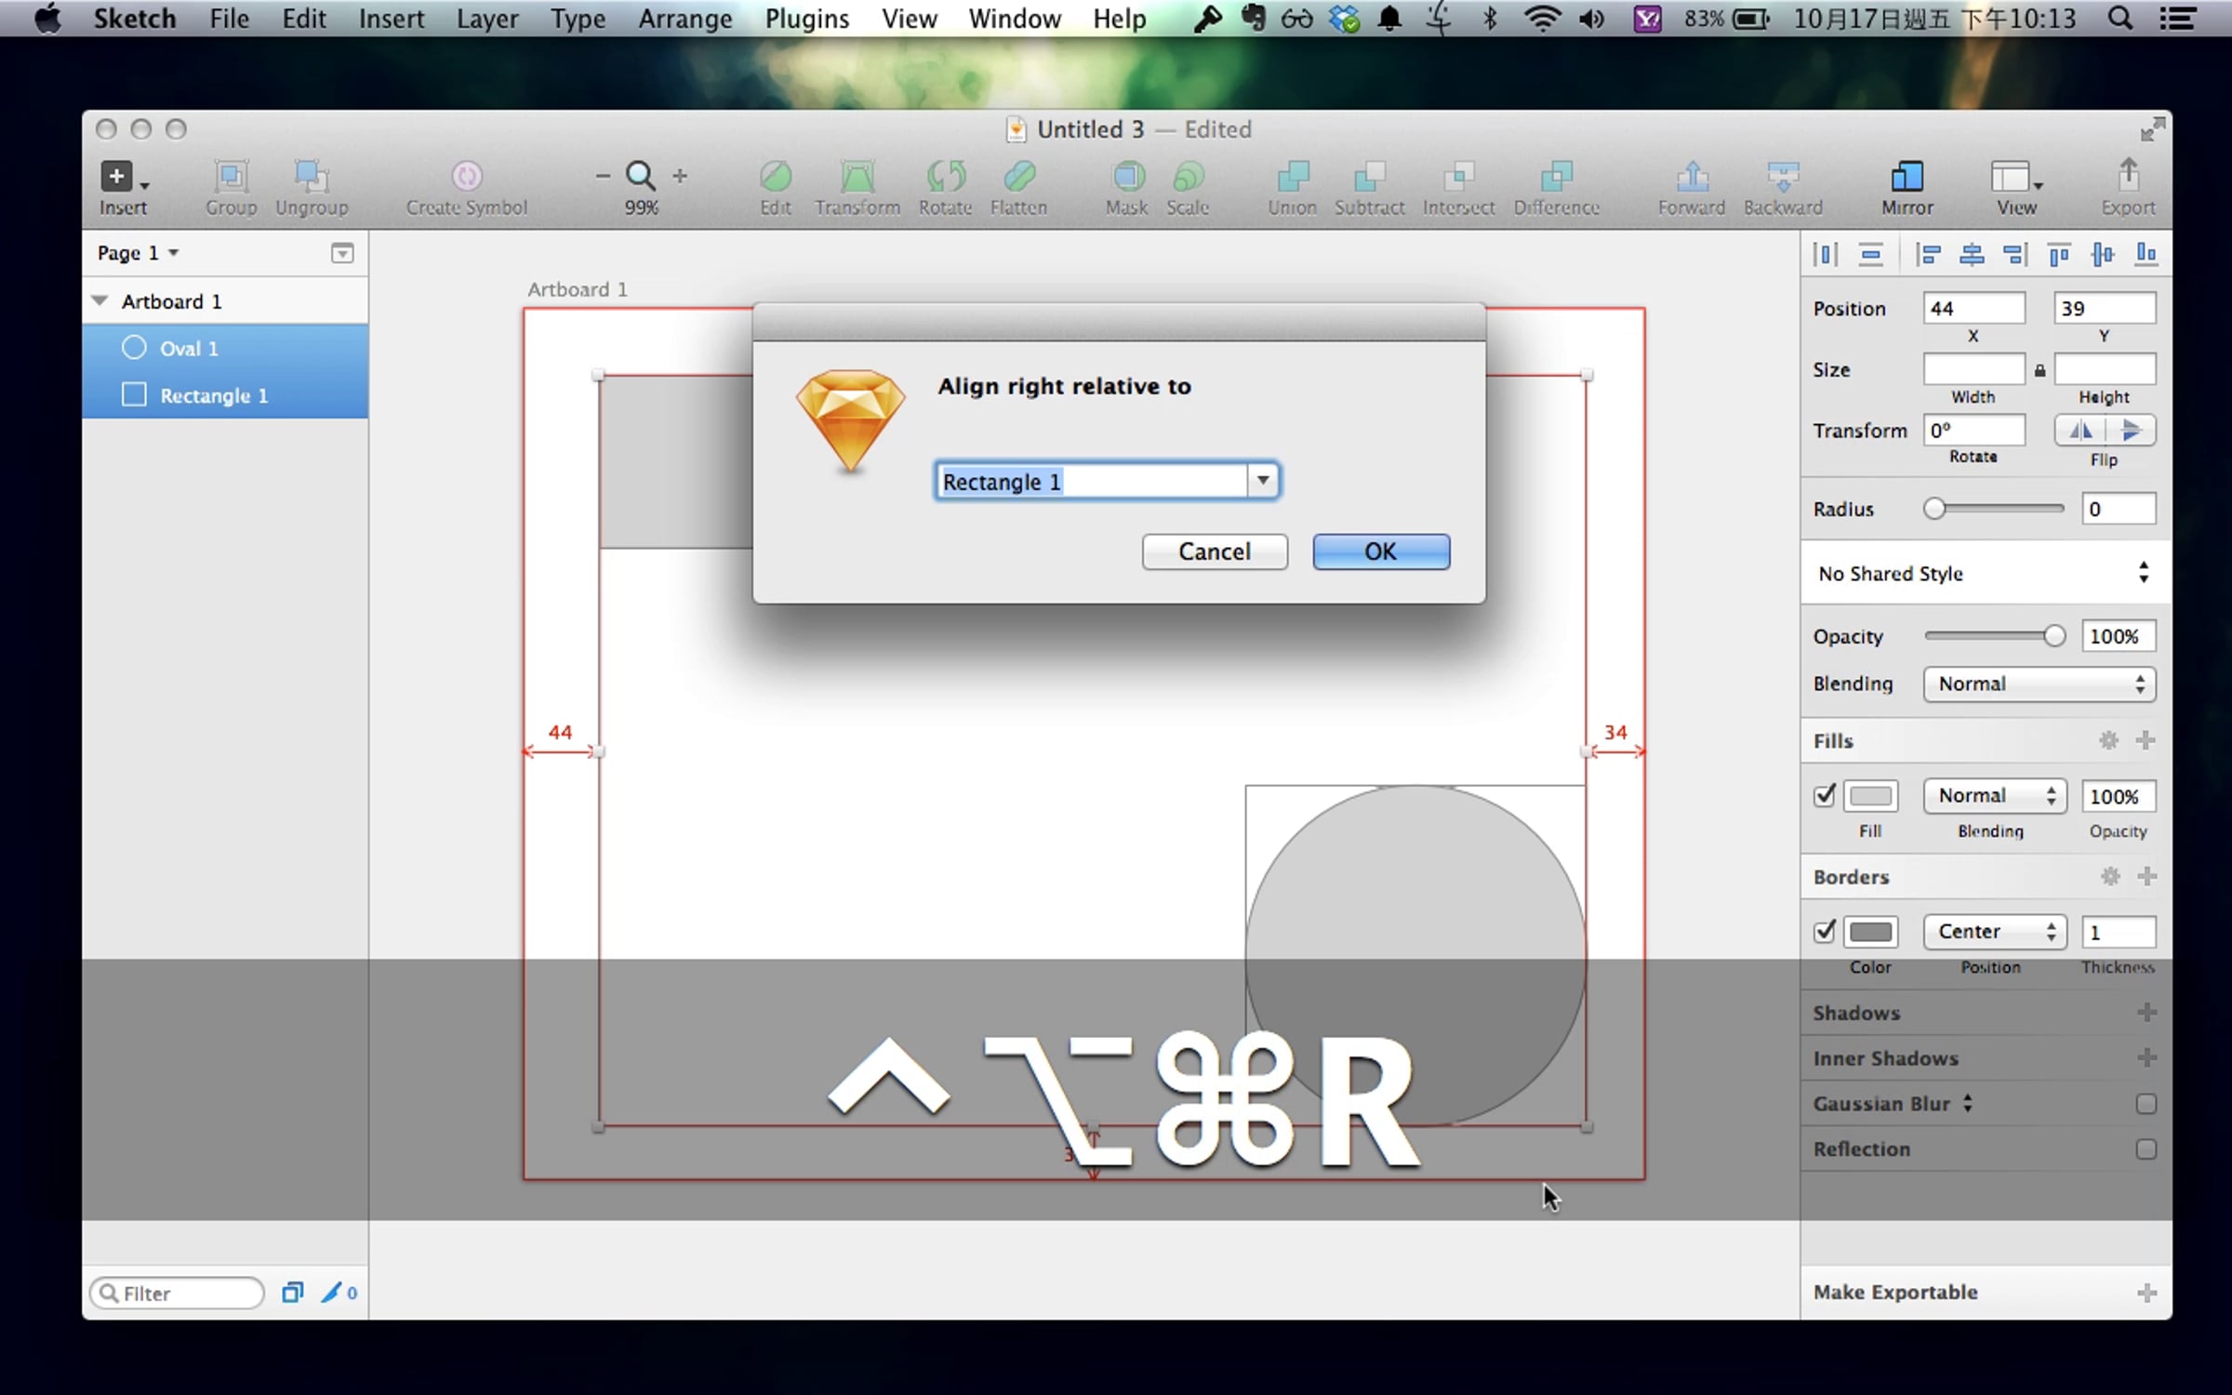
Task: Enable the Gaussian Blur checkbox
Action: (2146, 1104)
